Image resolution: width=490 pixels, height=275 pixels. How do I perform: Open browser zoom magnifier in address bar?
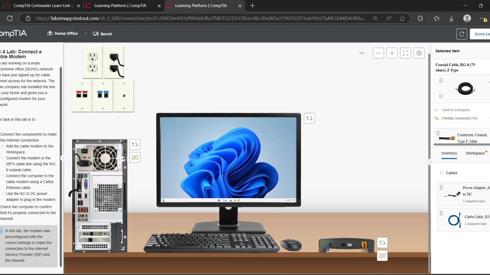click(x=375, y=18)
